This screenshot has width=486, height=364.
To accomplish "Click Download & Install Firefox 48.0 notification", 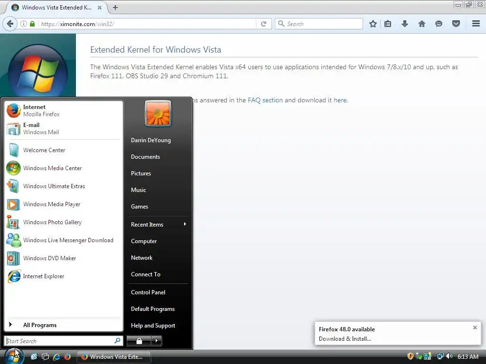I will coord(345,339).
